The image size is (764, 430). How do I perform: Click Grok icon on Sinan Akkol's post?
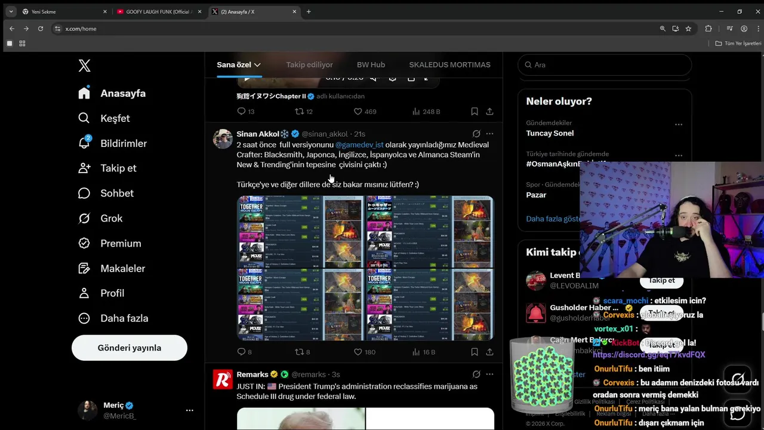[476, 134]
